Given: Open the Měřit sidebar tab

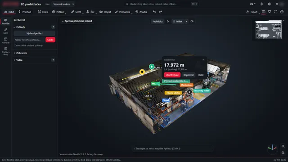Looking at the screenshot, I should coord(6,31).
